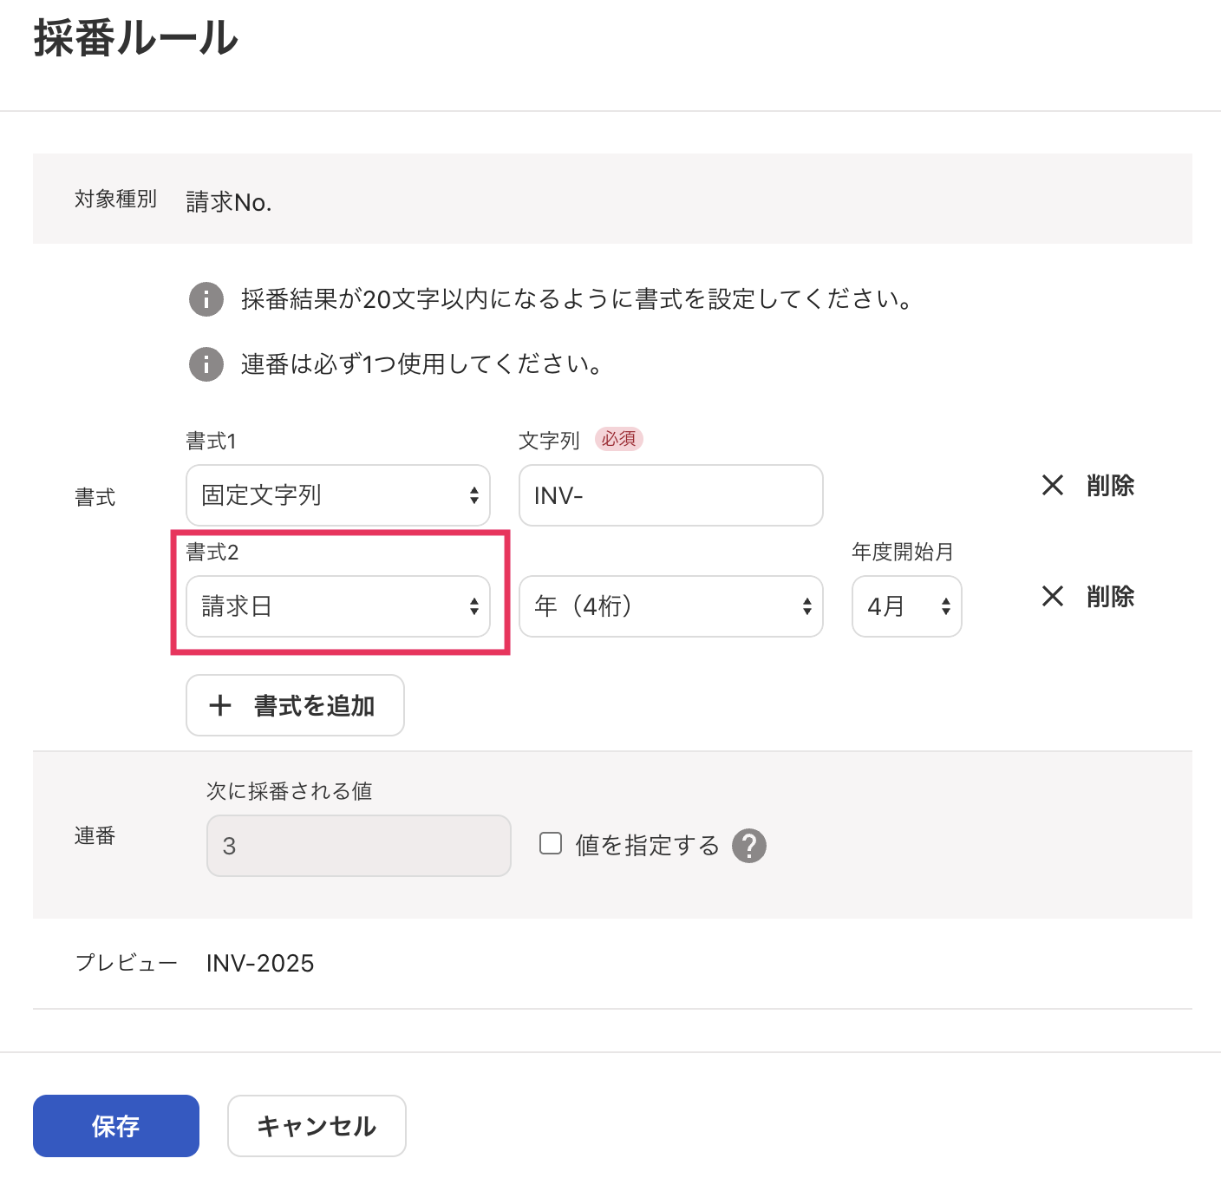Click the 採番結果が20文字以内 notice text
The image size is (1221, 1178).
577,299
